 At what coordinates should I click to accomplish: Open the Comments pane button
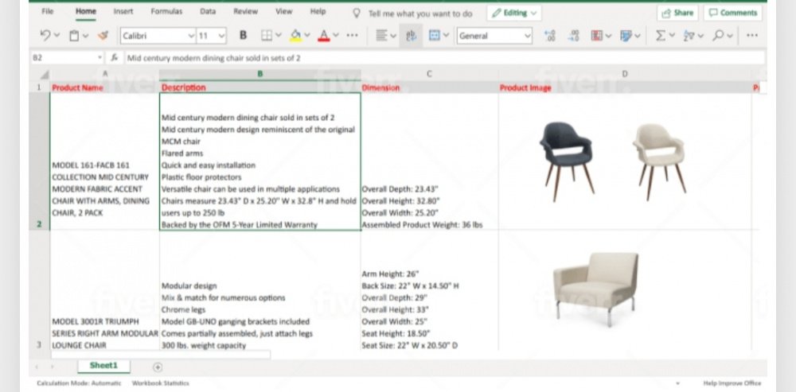(x=732, y=13)
